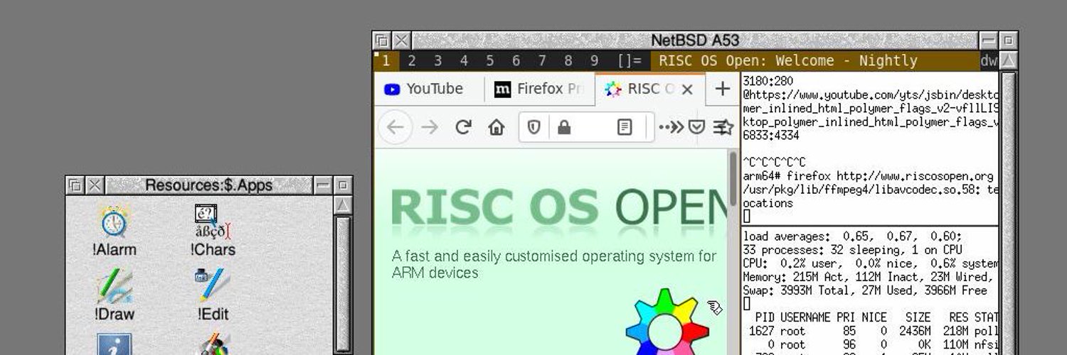Screen dimensions: 1067x355
Task: Switch to dwm tag 9
Action: 594,61
